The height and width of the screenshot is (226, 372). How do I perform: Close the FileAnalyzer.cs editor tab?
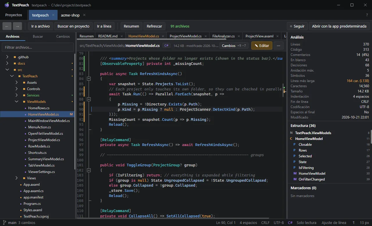[239, 36]
